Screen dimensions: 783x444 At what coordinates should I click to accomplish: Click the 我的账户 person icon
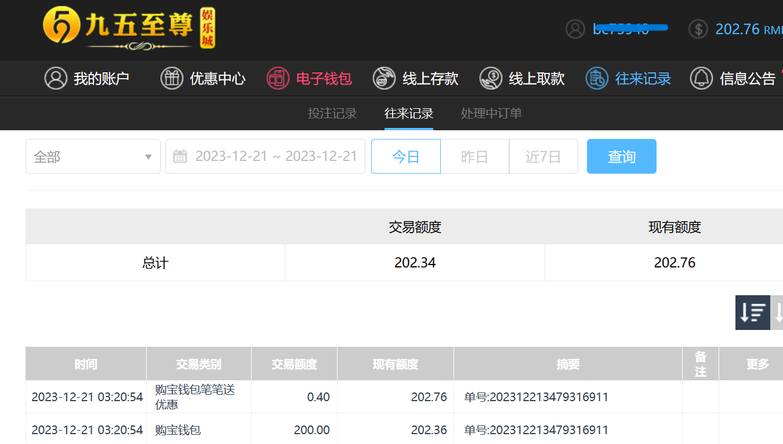56,78
